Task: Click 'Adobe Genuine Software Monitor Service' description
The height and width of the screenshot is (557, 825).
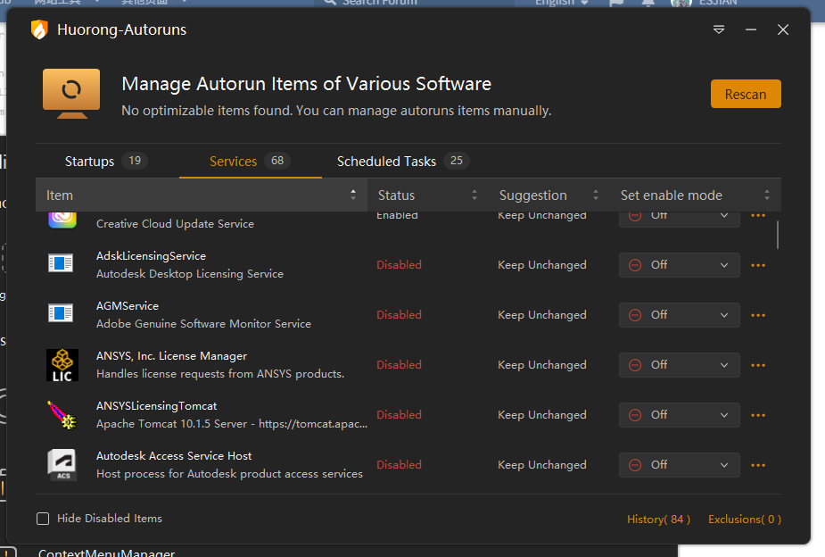Action: tap(203, 324)
